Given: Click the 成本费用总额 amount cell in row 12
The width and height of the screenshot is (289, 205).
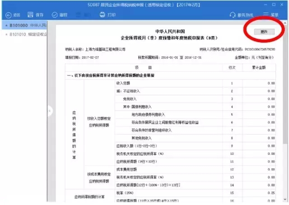Looking at the screenshot, I should tap(259, 169).
